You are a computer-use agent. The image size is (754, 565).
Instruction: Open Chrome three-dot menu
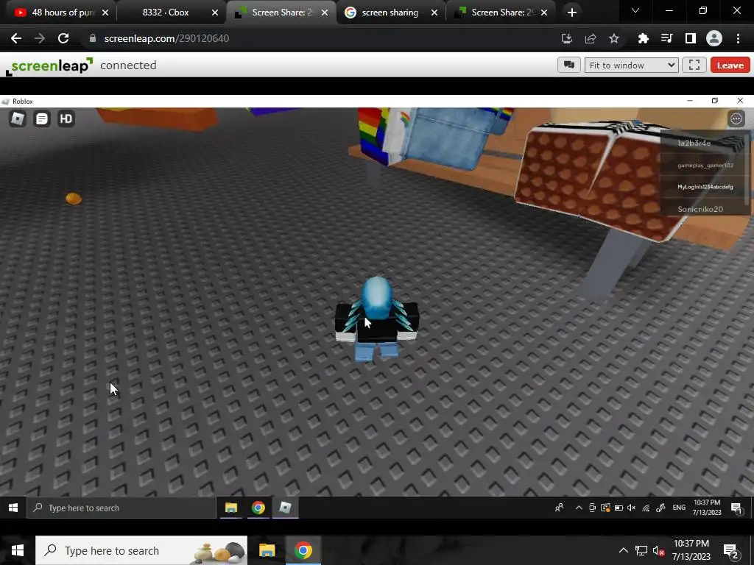click(x=738, y=38)
